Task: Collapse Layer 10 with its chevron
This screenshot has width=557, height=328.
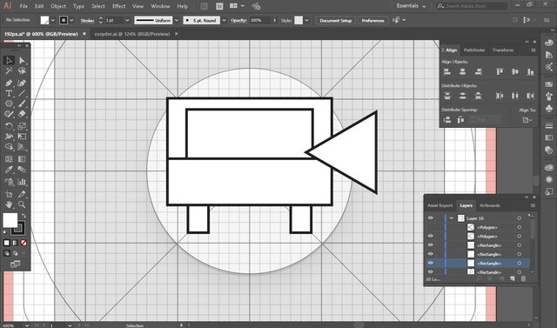Action: 452,218
